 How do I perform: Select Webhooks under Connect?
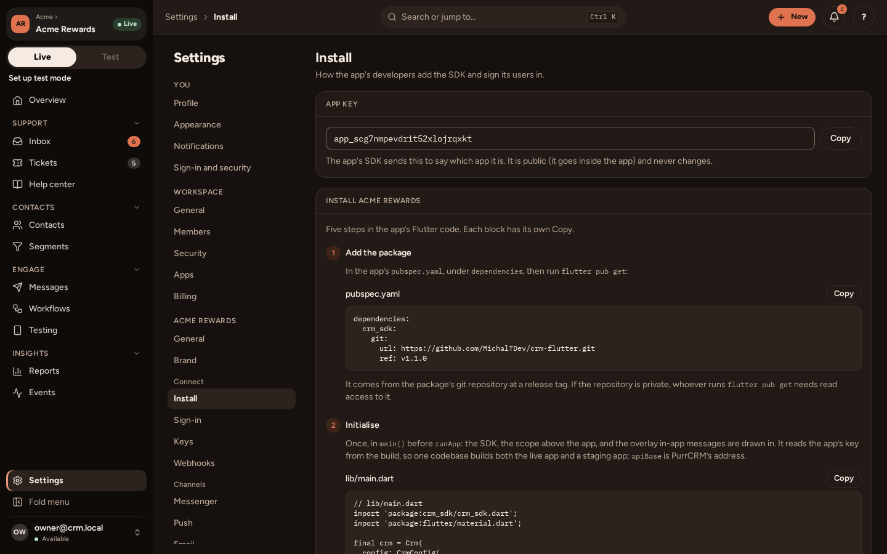tap(232, 464)
